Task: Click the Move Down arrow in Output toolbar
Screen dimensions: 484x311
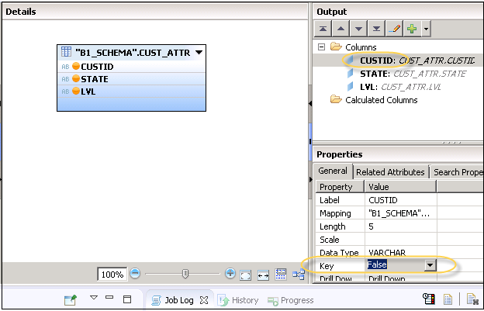Action: click(x=360, y=29)
